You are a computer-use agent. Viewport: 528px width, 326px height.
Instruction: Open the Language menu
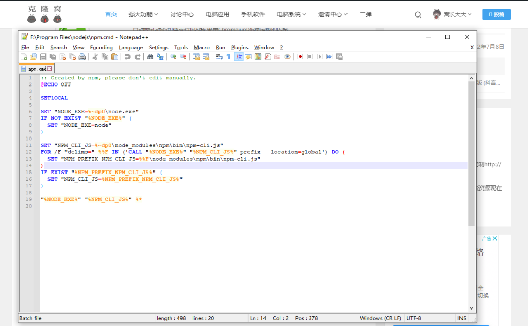(130, 48)
